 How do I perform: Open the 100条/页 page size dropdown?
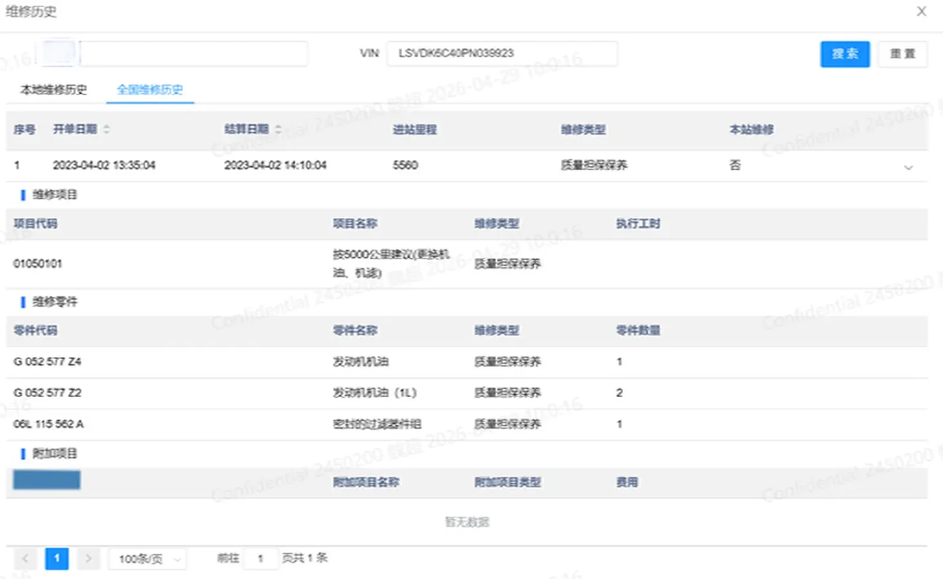148,558
